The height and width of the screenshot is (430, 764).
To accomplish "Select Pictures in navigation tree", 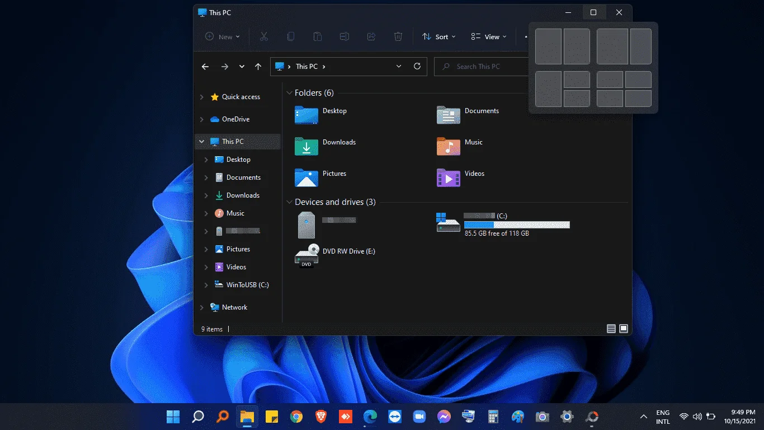I will (233, 249).
